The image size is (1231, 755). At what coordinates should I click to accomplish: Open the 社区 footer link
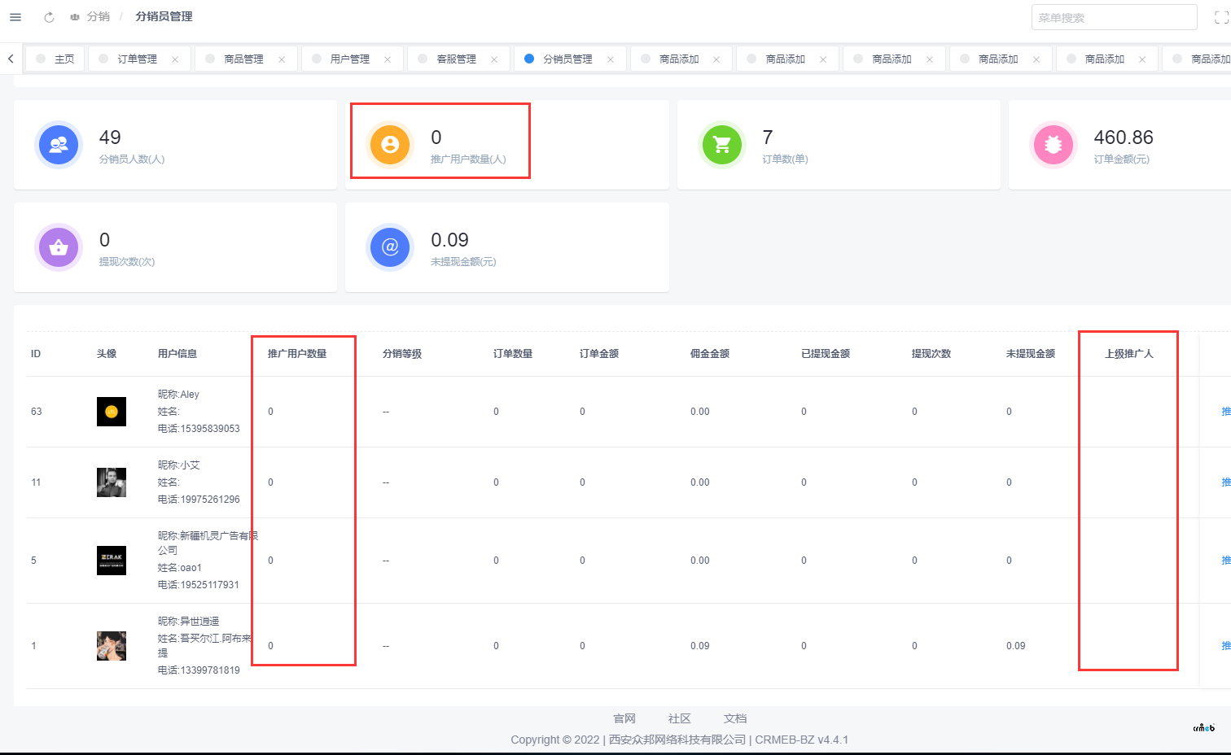pos(680,718)
